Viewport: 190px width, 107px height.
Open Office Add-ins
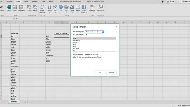[42, 9]
